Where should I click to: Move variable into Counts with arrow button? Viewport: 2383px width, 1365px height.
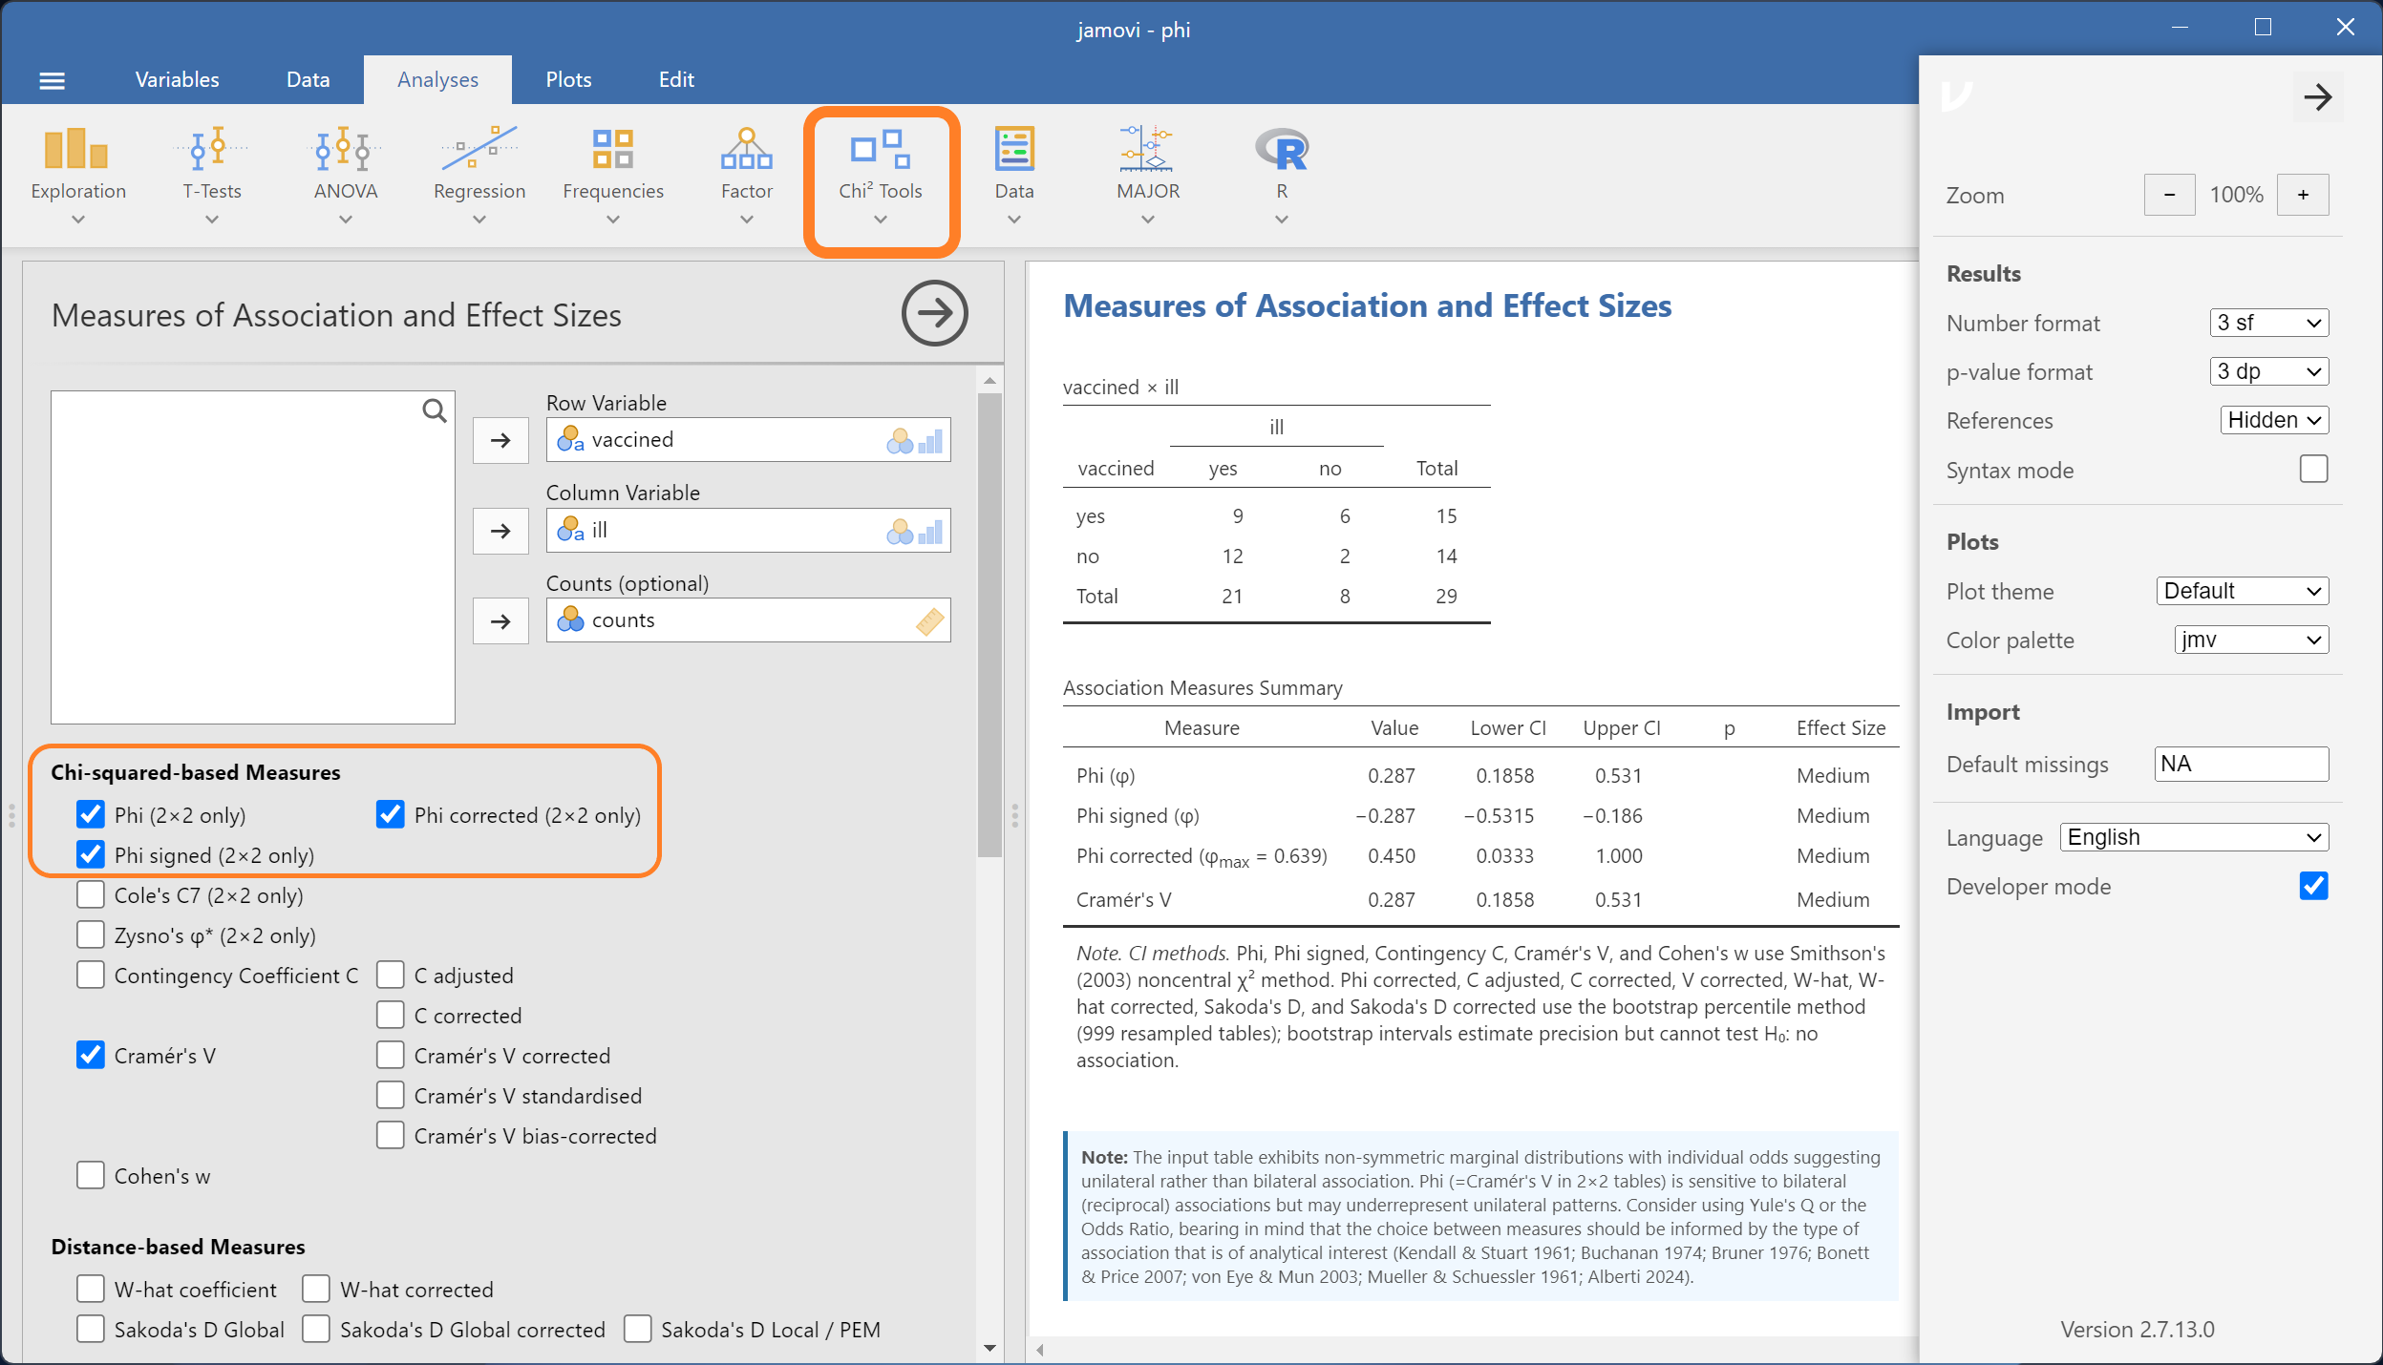click(500, 621)
